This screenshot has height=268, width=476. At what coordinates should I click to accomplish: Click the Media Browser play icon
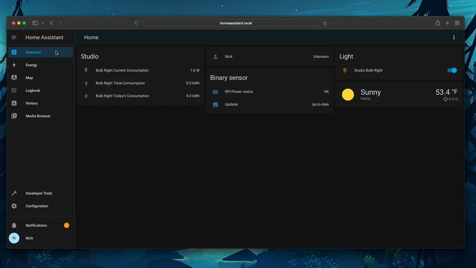click(x=14, y=116)
